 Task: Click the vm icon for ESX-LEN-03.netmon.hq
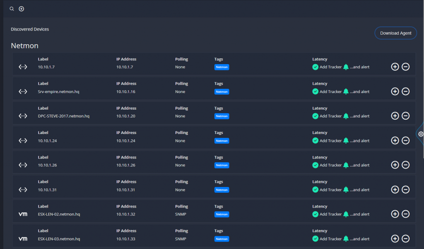pos(23,239)
